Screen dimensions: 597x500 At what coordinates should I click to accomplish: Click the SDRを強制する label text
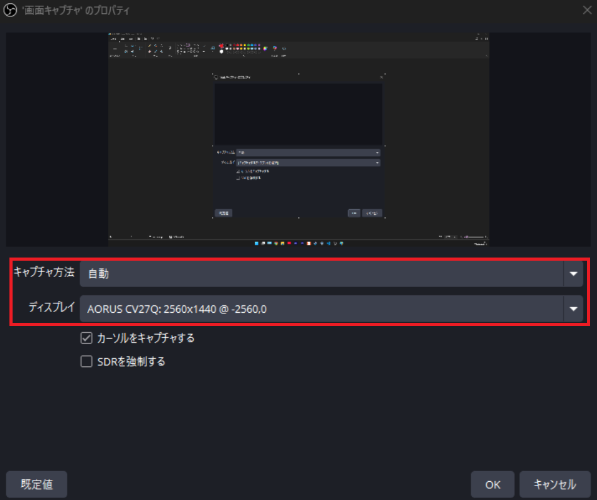pyautogui.click(x=131, y=362)
